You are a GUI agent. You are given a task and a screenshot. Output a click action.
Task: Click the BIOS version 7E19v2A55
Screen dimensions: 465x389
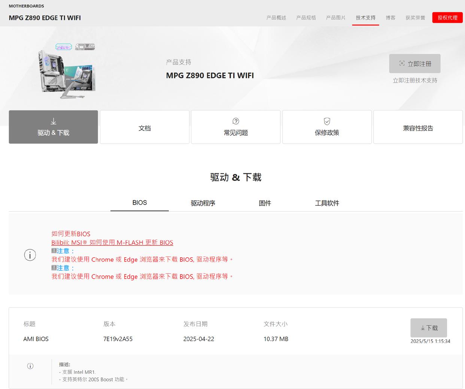coord(118,339)
